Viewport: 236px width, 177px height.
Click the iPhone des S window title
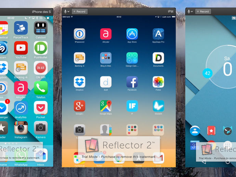[41, 12]
